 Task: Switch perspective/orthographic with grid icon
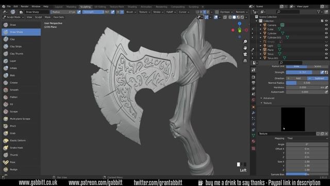(245, 61)
